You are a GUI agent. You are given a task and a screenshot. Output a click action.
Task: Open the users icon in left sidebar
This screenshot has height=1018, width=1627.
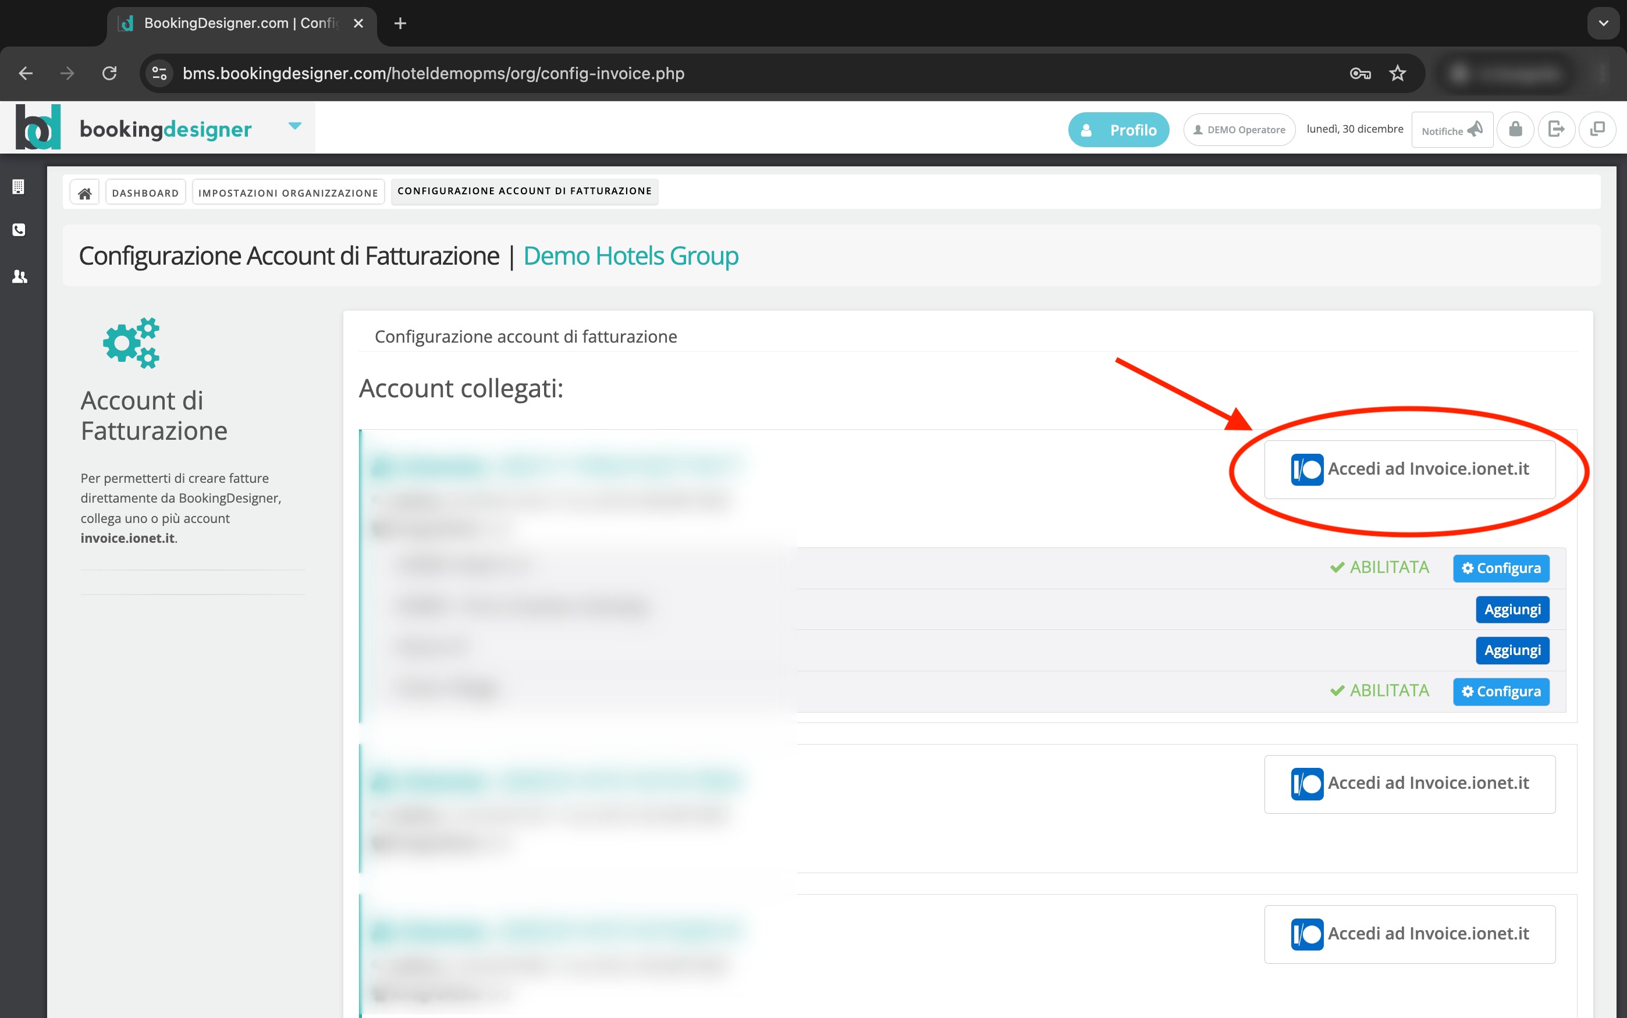pos(20,277)
